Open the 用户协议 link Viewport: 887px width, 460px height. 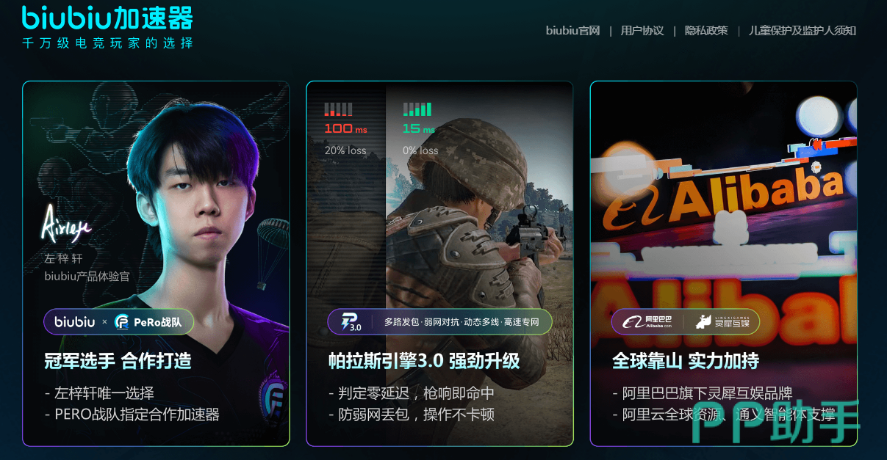[642, 31]
